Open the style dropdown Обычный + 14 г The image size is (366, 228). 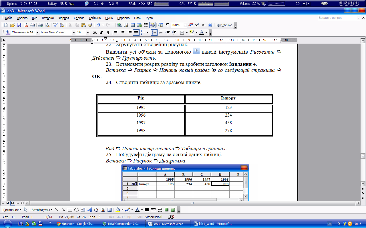tap(37, 32)
